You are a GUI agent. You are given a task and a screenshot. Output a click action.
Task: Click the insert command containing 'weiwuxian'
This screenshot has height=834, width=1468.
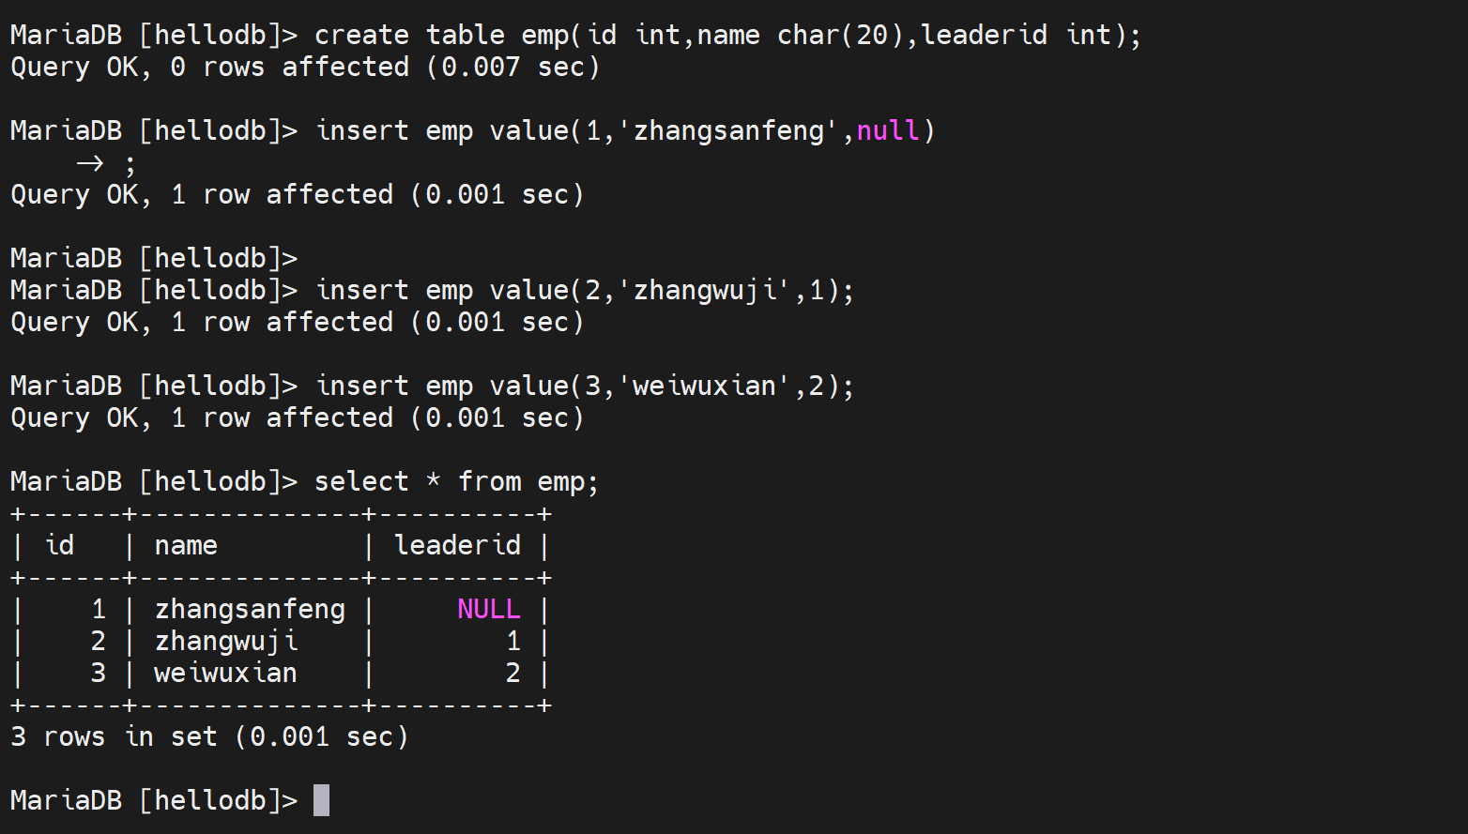[x=584, y=387]
